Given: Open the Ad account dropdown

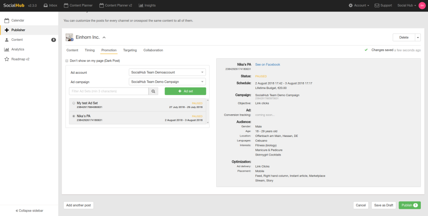Looking at the screenshot, I should [x=167, y=72].
